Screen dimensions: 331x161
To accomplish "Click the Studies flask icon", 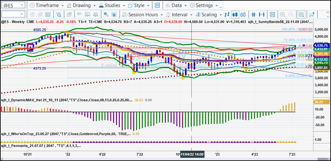I will tap(101, 5).
